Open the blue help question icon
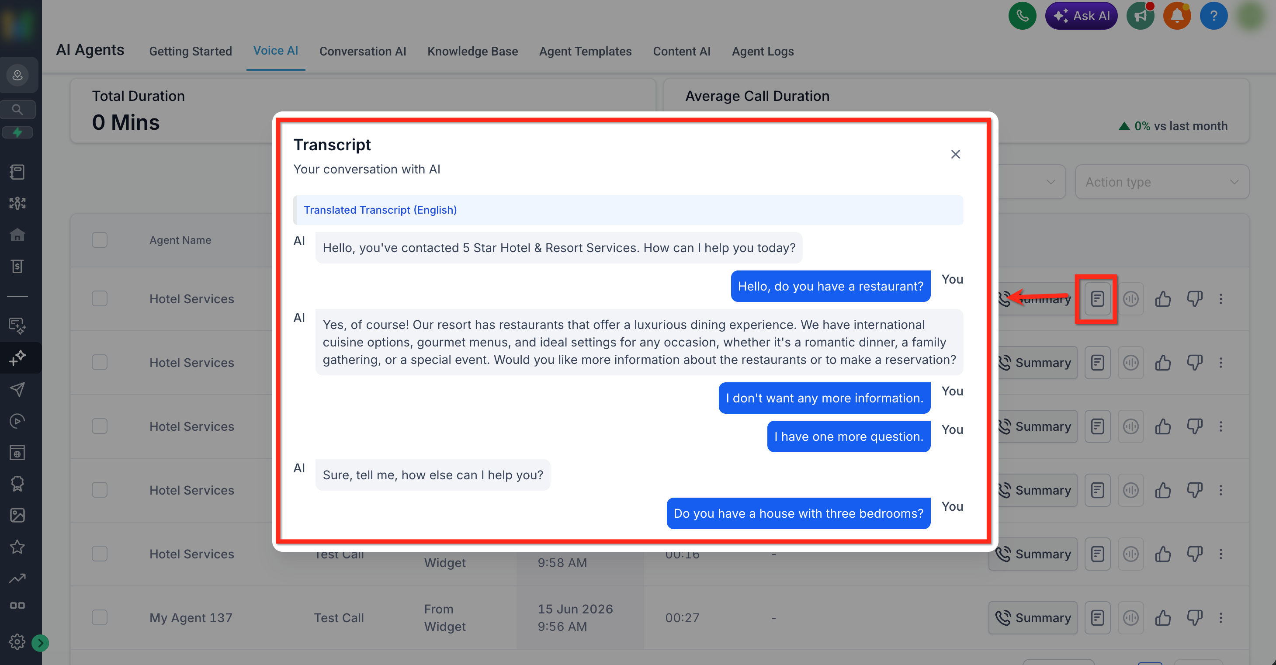The width and height of the screenshot is (1276, 665). (x=1213, y=16)
